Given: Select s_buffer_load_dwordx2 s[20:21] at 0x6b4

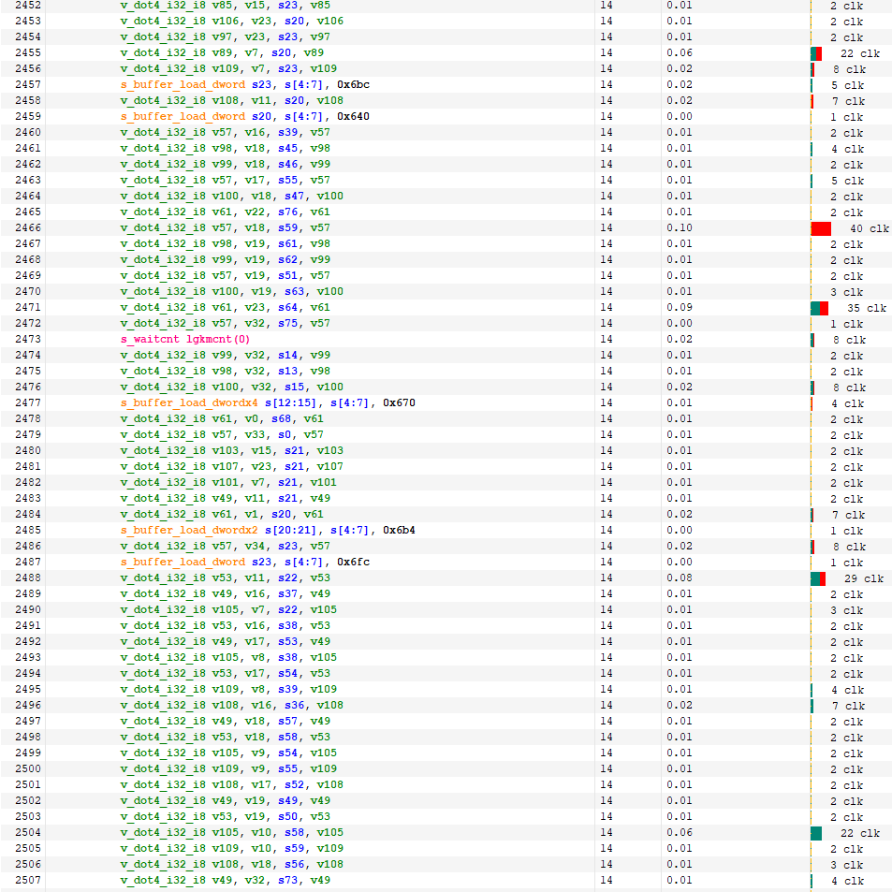Looking at the screenshot, I should pos(268,531).
